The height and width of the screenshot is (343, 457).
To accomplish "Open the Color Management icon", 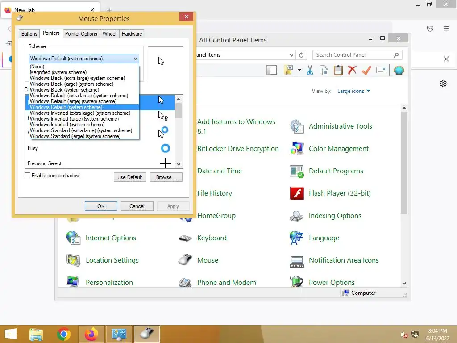I will click(x=297, y=149).
